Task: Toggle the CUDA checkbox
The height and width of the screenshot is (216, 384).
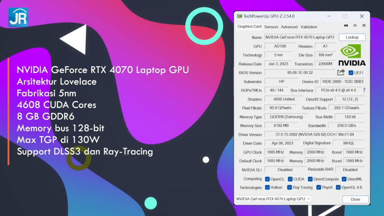Action: [x=290, y=179]
